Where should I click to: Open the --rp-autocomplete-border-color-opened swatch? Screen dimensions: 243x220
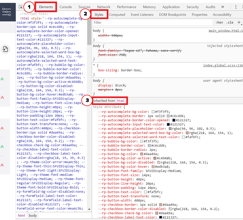pyautogui.click(x=174, y=120)
